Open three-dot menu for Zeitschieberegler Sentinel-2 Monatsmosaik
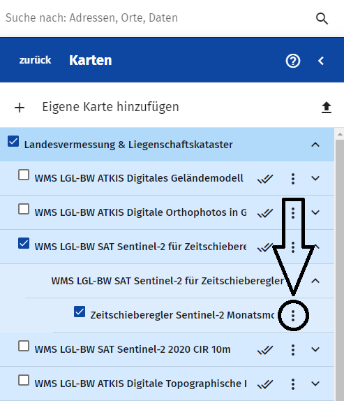 293,316
